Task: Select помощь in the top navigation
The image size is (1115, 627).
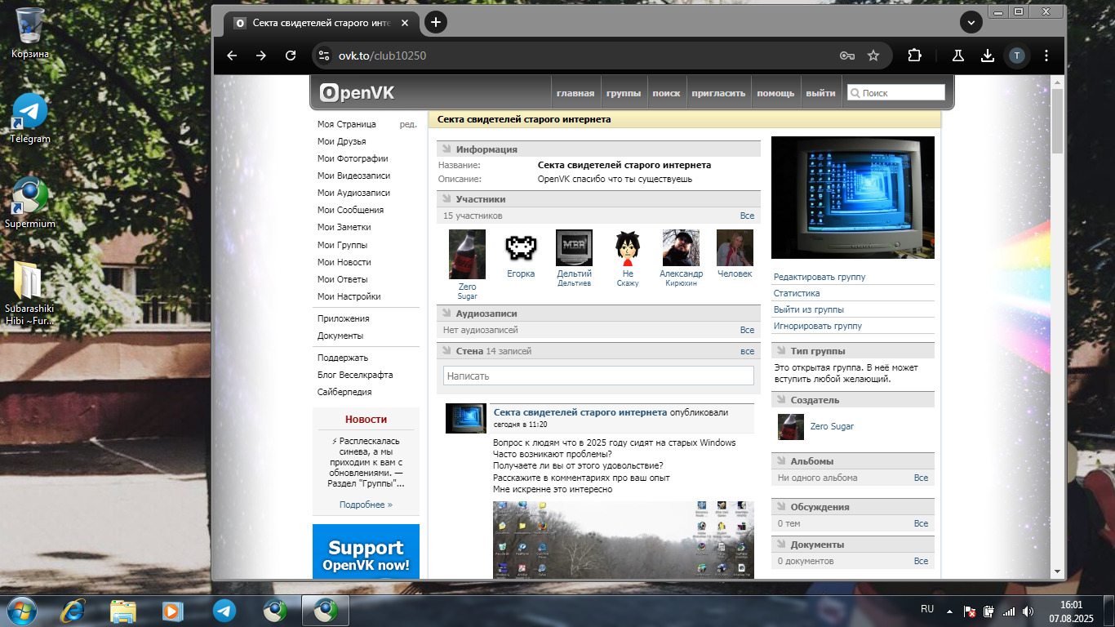Action: [775, 93]
